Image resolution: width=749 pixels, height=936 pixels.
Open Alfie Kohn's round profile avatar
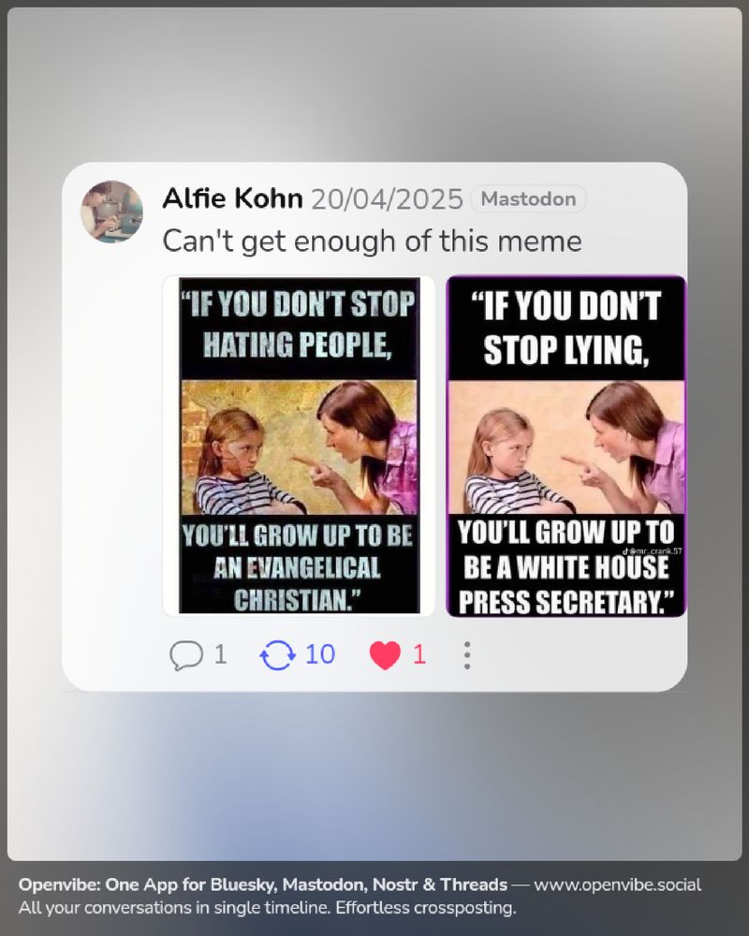pos(111,212)
